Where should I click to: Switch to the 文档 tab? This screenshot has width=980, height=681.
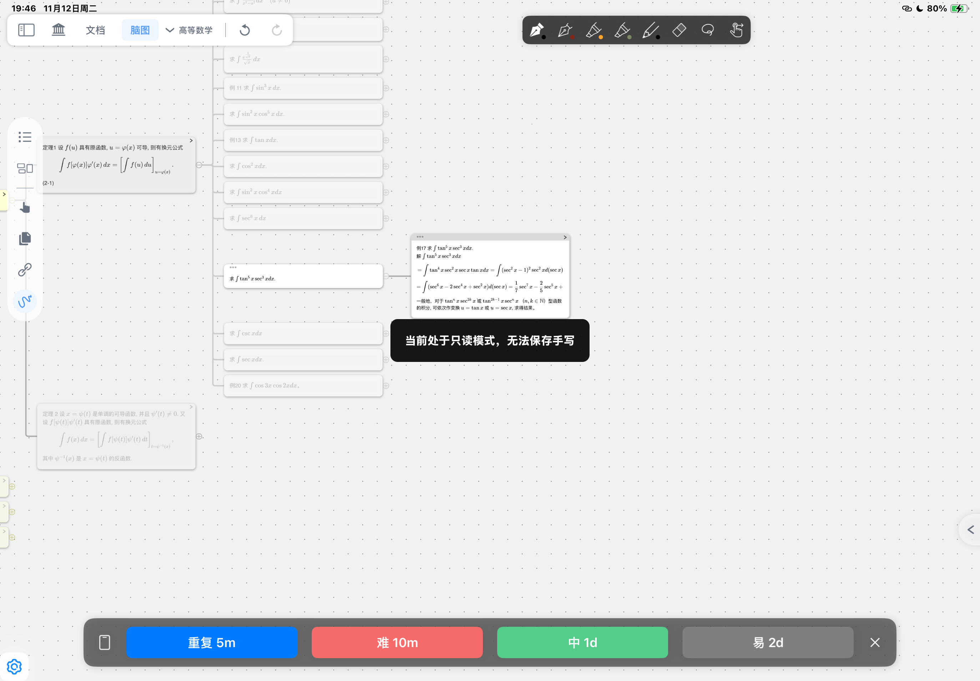coord(95,30)
